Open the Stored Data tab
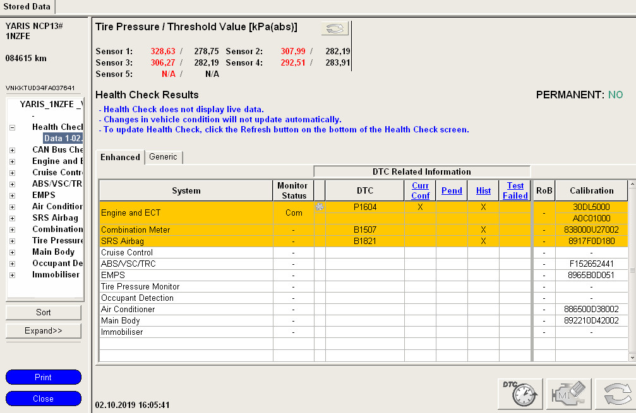Viewport: 636px width, 413px height. coord(27,6)
